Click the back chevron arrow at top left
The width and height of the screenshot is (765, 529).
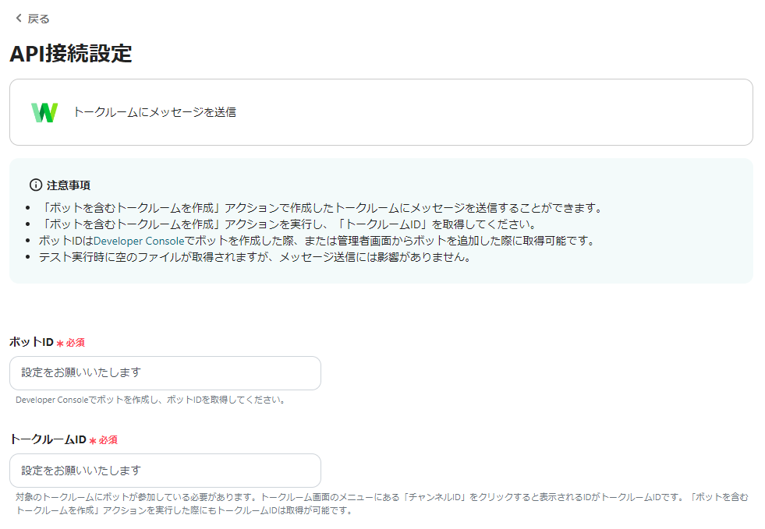16,17
